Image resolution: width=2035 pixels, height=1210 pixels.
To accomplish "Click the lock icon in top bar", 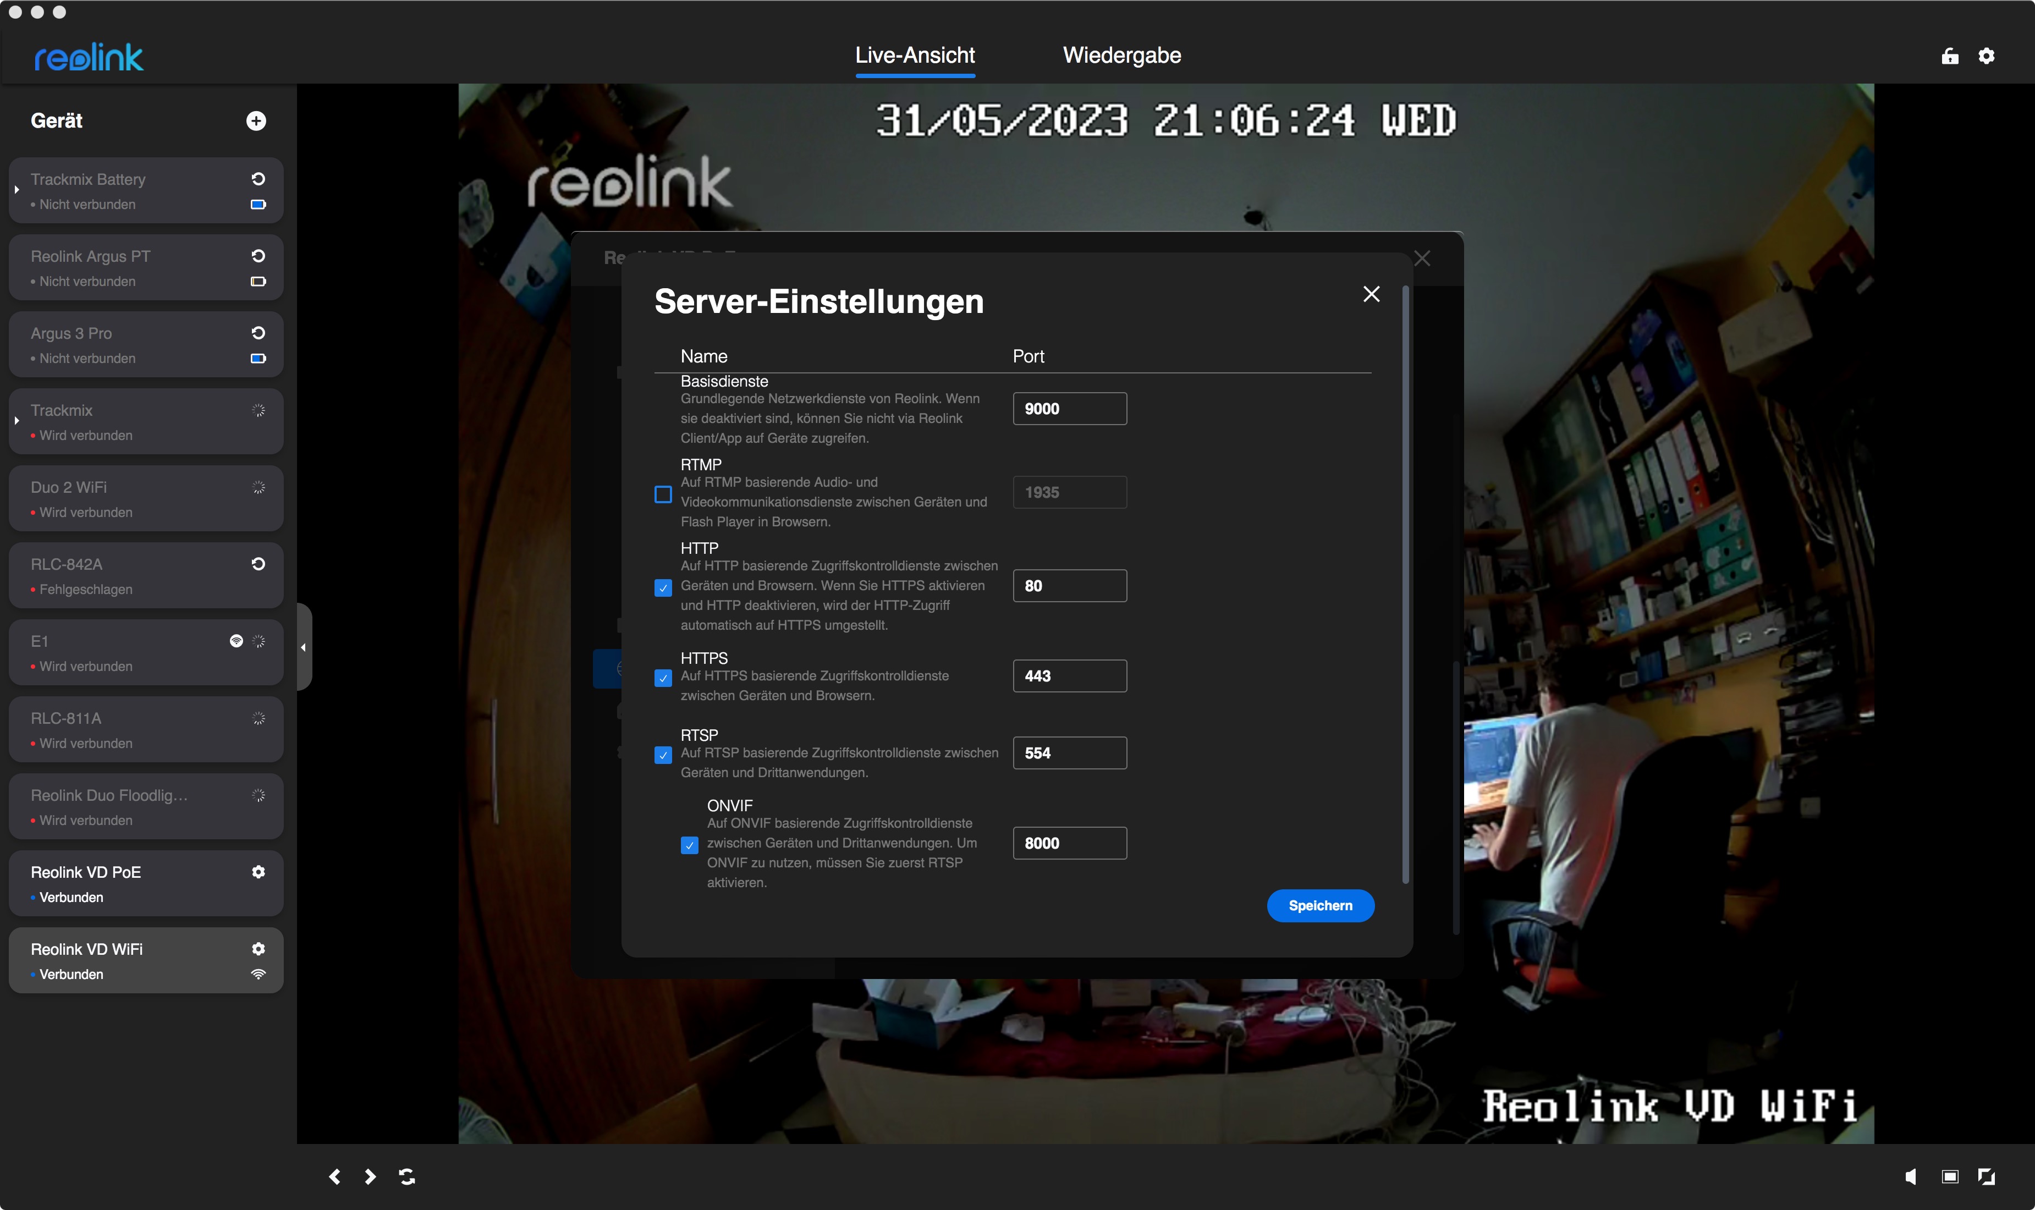I will [1949, 56].
